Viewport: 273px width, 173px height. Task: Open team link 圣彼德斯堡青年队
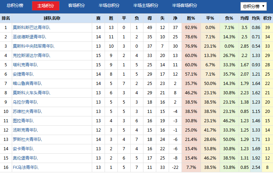[x=29, y=37]
